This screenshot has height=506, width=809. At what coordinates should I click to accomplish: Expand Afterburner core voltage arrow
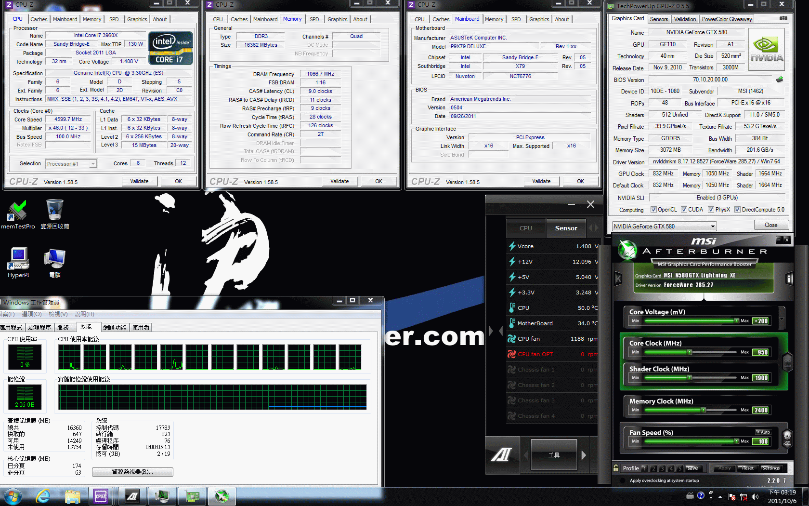coord(782,319)
